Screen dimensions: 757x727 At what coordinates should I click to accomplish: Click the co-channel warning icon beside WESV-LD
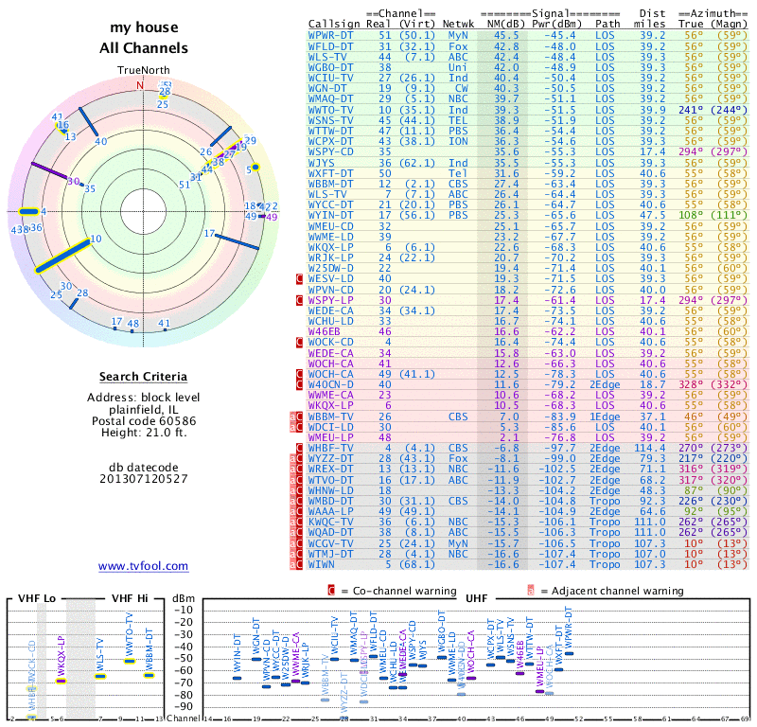click(300, 279)
